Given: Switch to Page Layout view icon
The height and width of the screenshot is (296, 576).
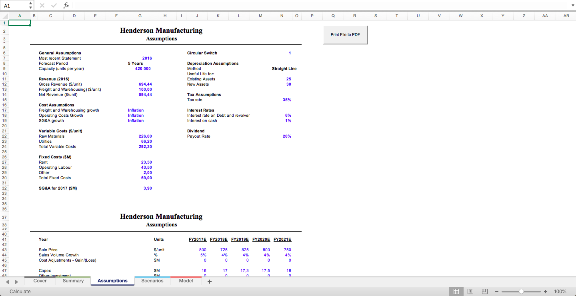Looking at the screenshot, I should tap(470, 292).
